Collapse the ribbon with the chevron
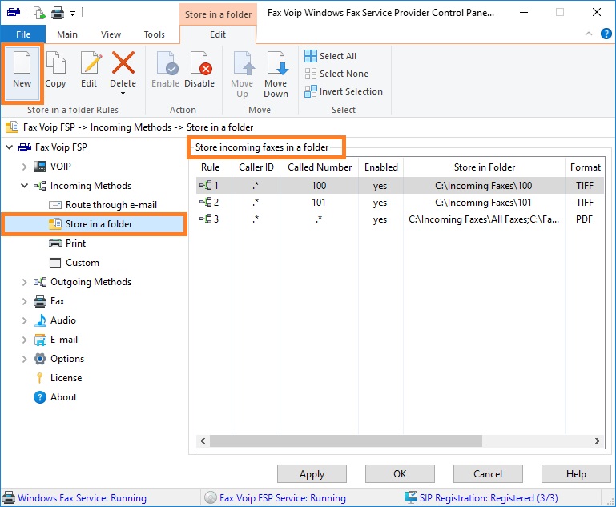The width and height of the screenshot is (616, 507). [x=589, y=34]
